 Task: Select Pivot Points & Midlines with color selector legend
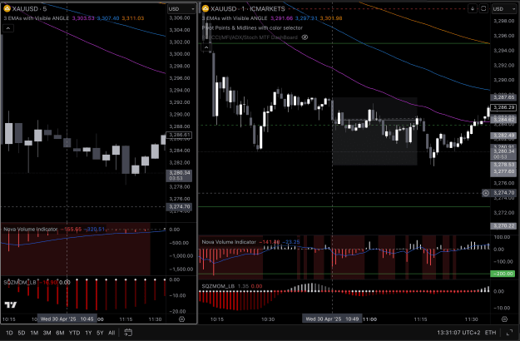click(x=252, y=27)
